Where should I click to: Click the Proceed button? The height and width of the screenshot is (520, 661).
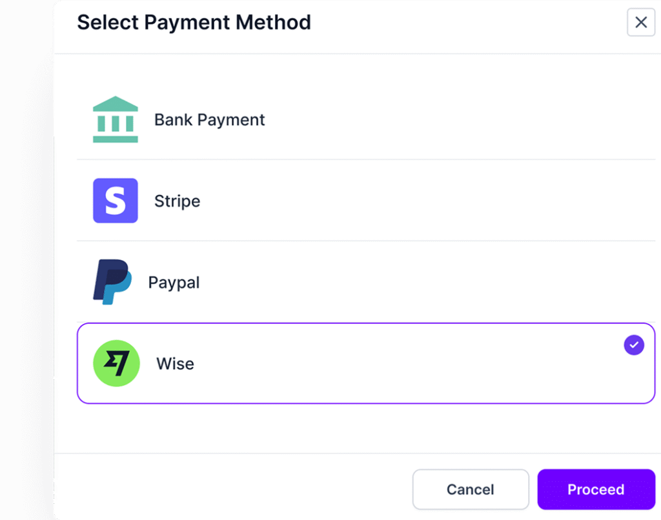596,489
